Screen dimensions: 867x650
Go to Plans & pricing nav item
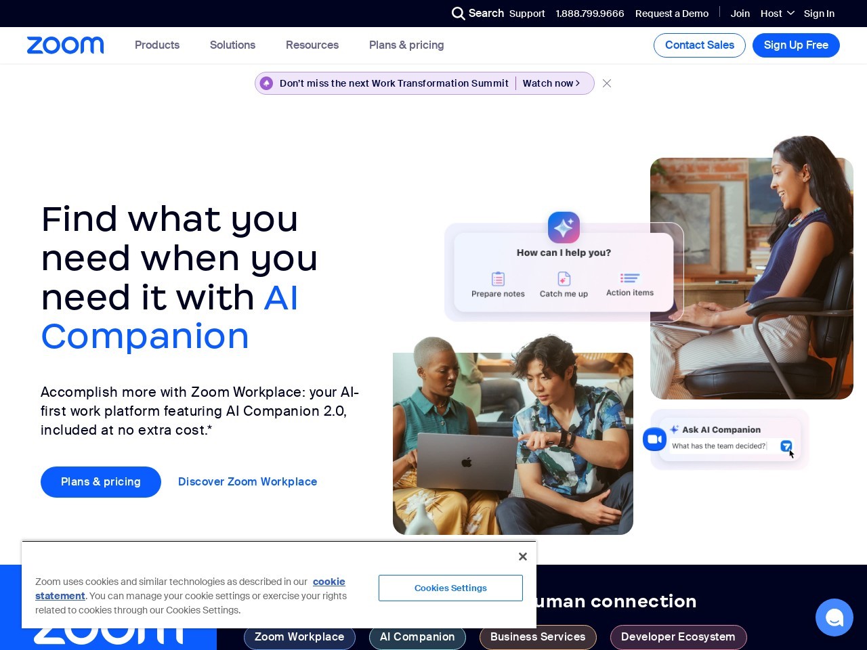[406, 45]
